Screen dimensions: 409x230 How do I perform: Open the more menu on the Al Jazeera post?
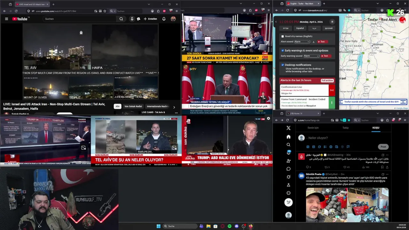pos(387,155)
